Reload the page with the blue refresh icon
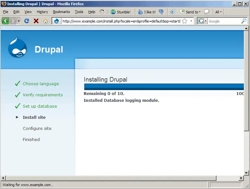Image resolution: width=250 pixels, height=189 pixels. tap(27, 21)
